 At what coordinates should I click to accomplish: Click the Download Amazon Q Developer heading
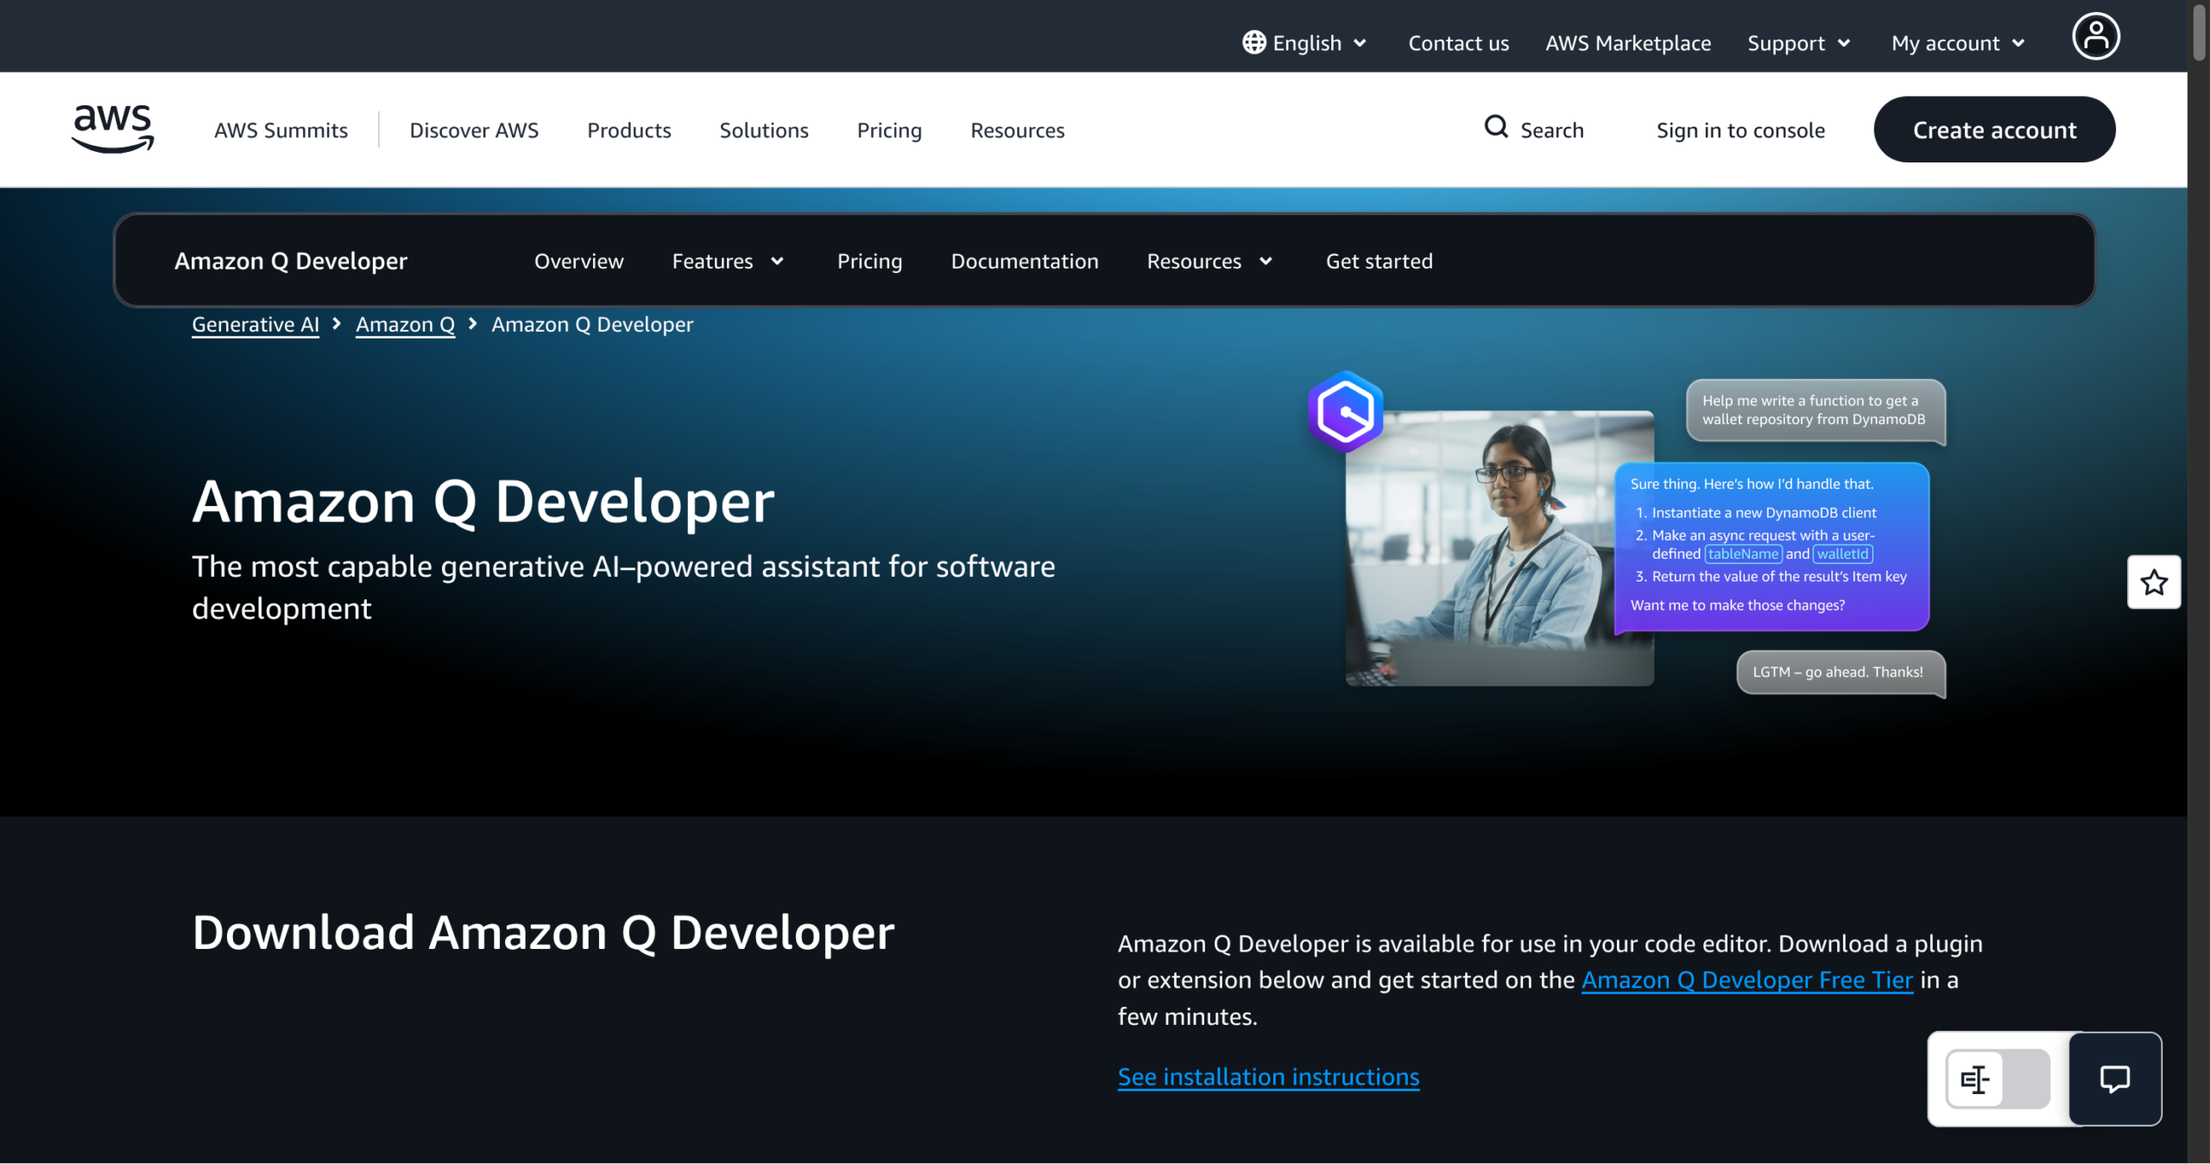pyautogui.click(x=543, y=933)
